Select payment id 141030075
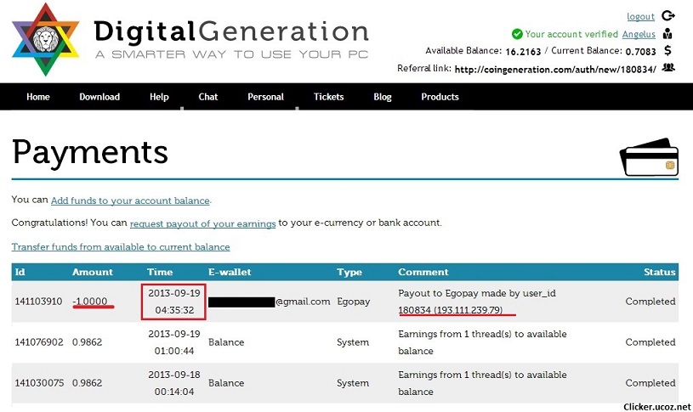This screenshot has height=412, width=693. [x=39, y=383]
